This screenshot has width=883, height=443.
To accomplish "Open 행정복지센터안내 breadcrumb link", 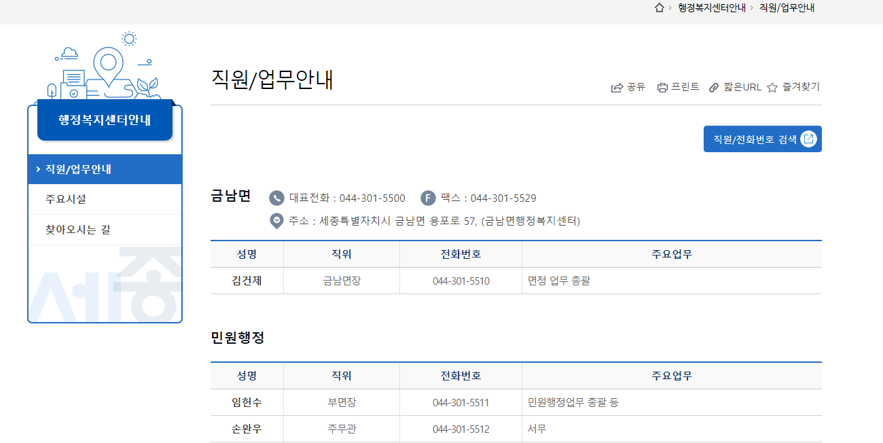I will point(711,7).
